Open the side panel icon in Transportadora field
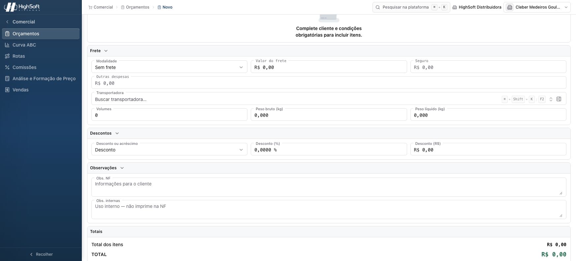This screenshot has width=576, height=261. [x=559, y=99]
